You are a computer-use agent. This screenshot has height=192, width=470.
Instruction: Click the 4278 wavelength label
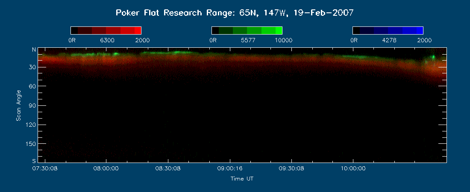(389, 41)
